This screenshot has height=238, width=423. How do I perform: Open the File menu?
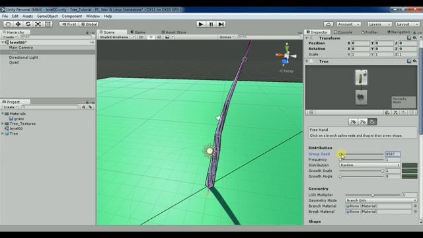5,16
